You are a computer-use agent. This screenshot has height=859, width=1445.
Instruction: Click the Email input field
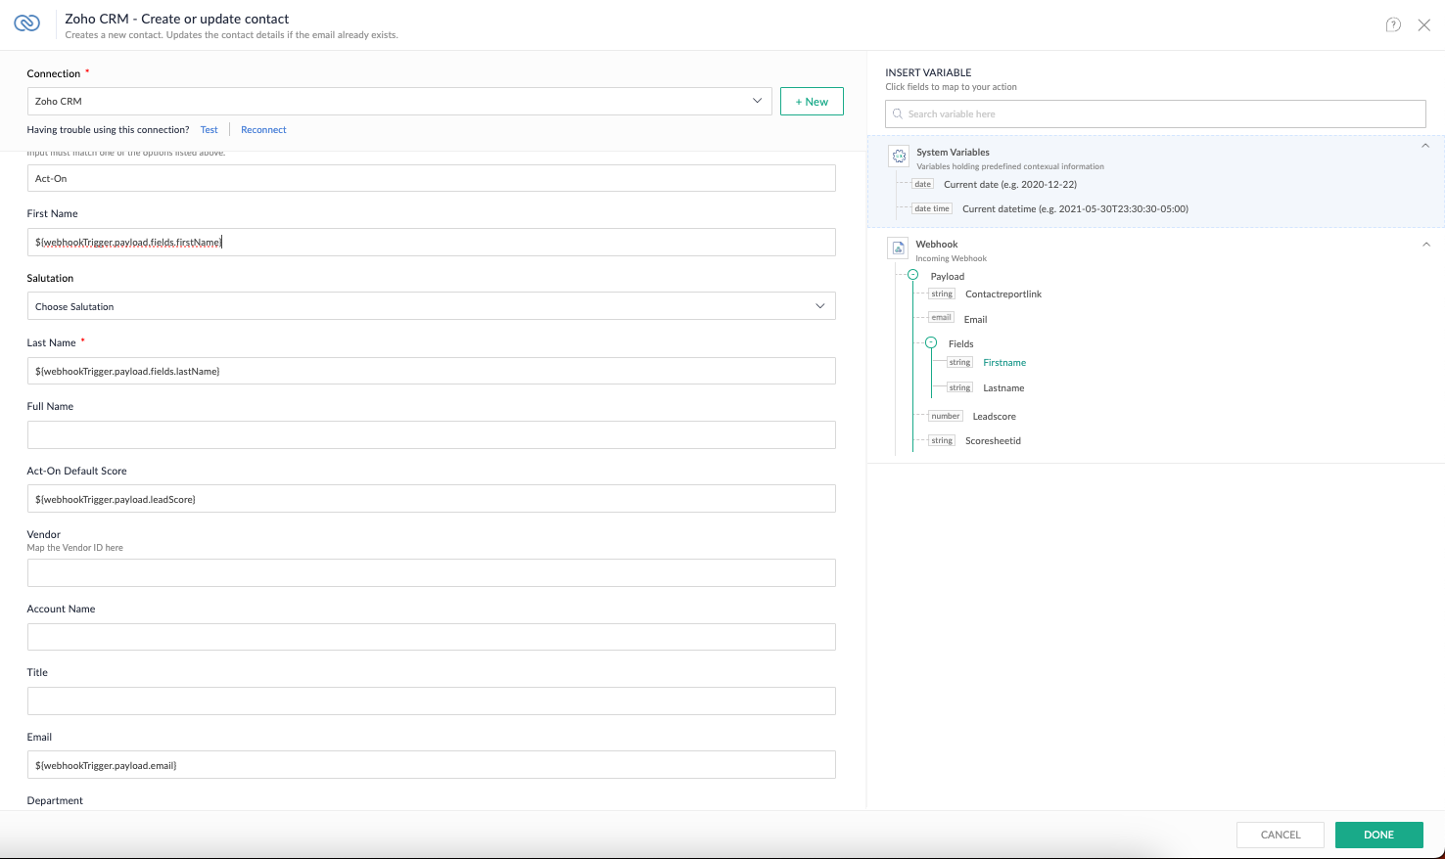coord(432,765)
